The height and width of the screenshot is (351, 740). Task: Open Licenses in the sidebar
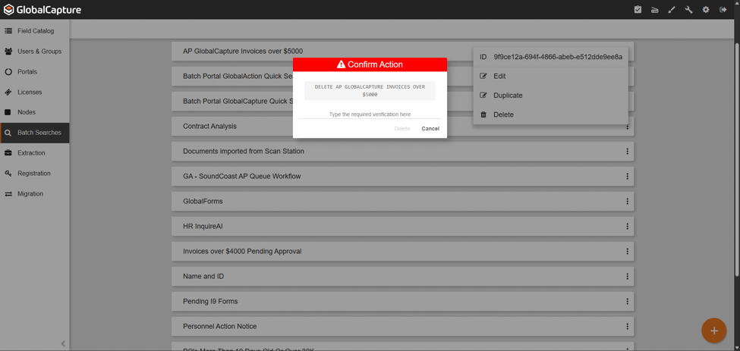coord(35,92)
